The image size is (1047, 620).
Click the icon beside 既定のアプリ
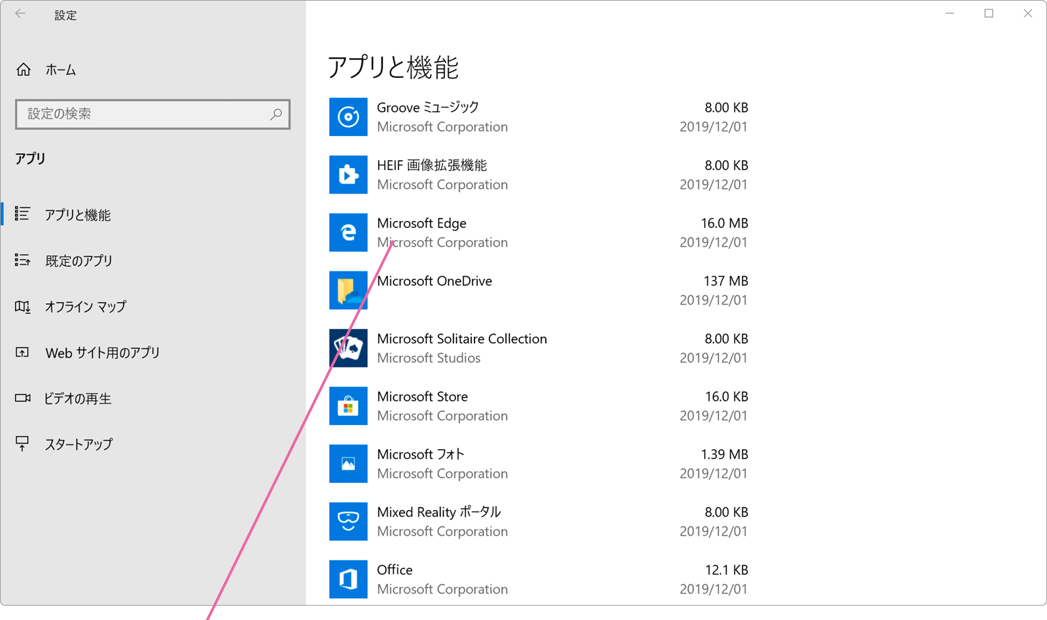[x=23, y=260]
